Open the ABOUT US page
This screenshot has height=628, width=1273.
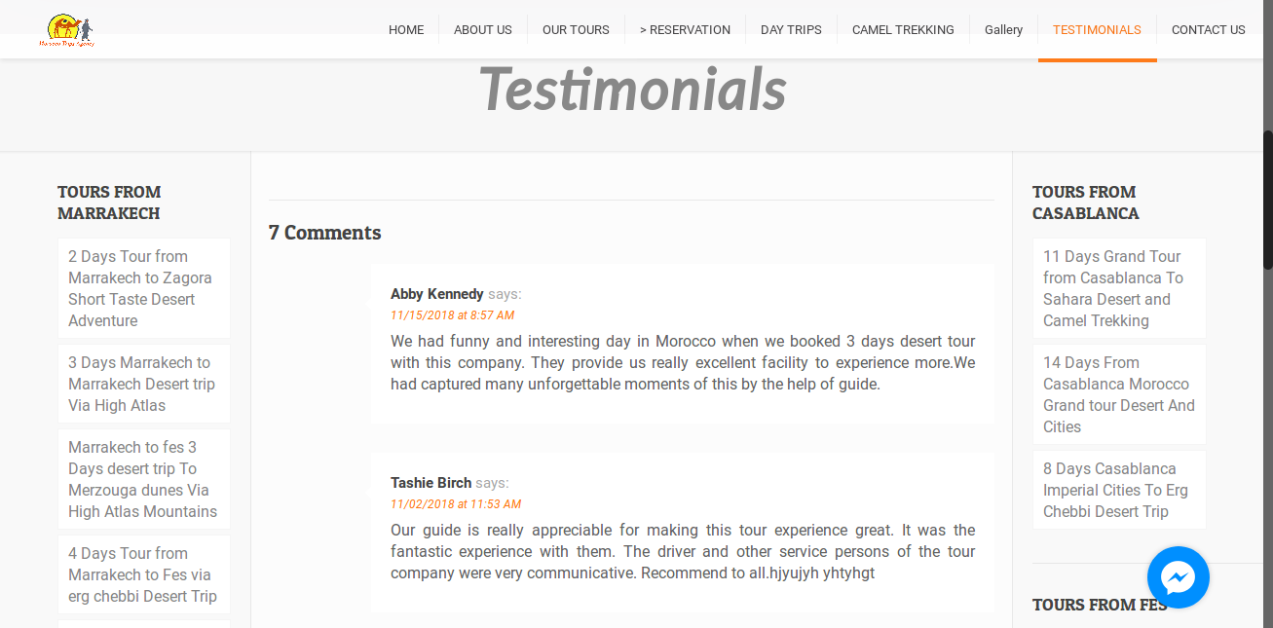[482, 29]
